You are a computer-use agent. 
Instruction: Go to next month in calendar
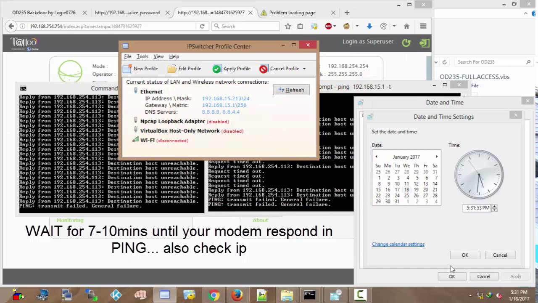pos(437,157)
